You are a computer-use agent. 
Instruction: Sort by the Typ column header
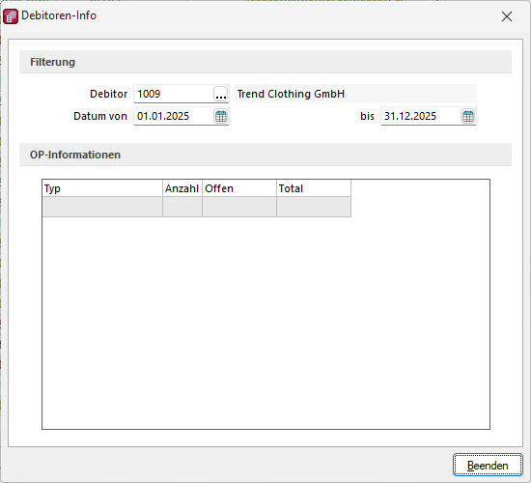tap(102, 188)
